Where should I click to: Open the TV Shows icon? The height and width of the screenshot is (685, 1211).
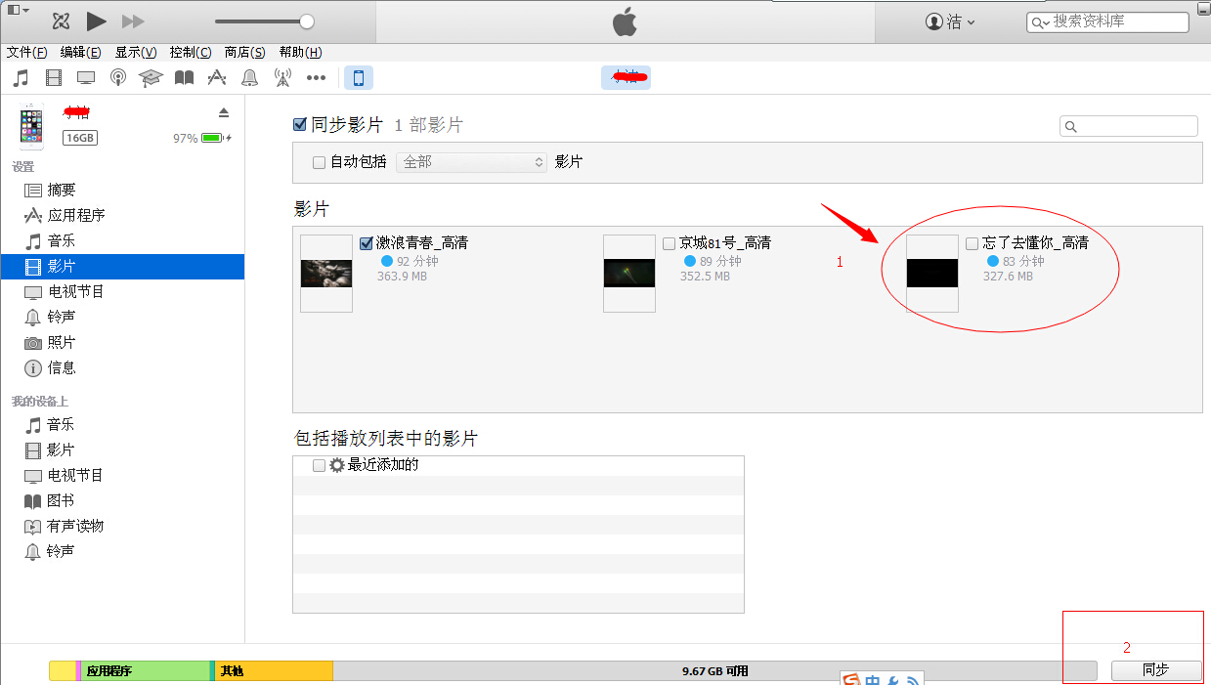click(x=86, y=77)
